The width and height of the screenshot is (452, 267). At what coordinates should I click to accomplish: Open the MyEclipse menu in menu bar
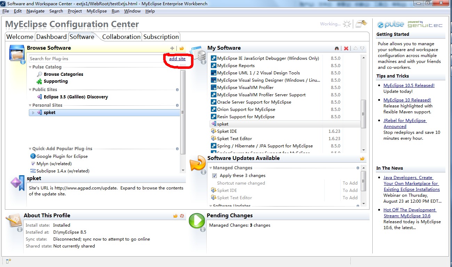pos(96,11)
